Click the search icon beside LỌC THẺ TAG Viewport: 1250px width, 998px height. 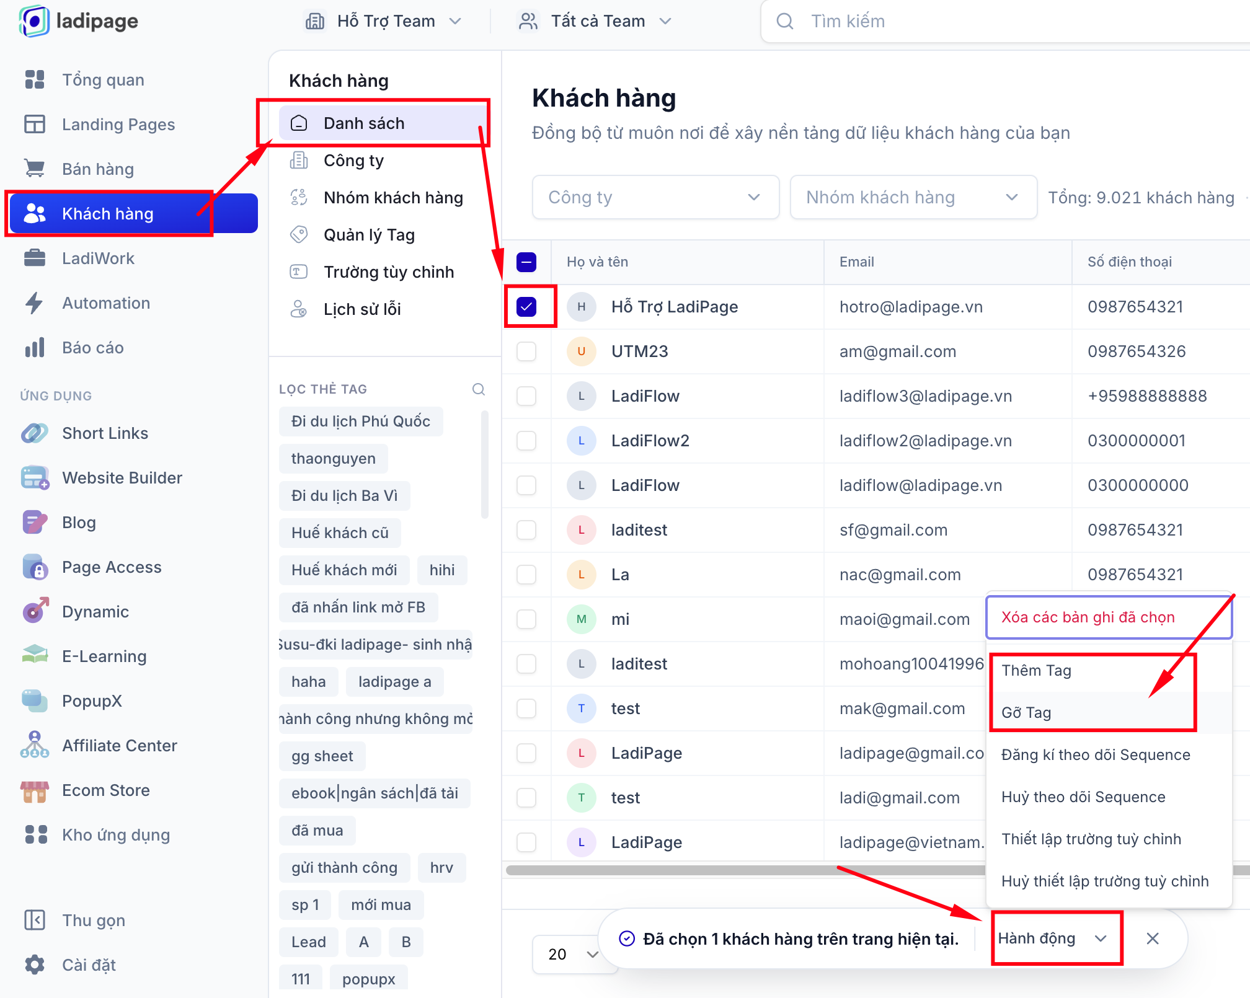coord(479,389)
